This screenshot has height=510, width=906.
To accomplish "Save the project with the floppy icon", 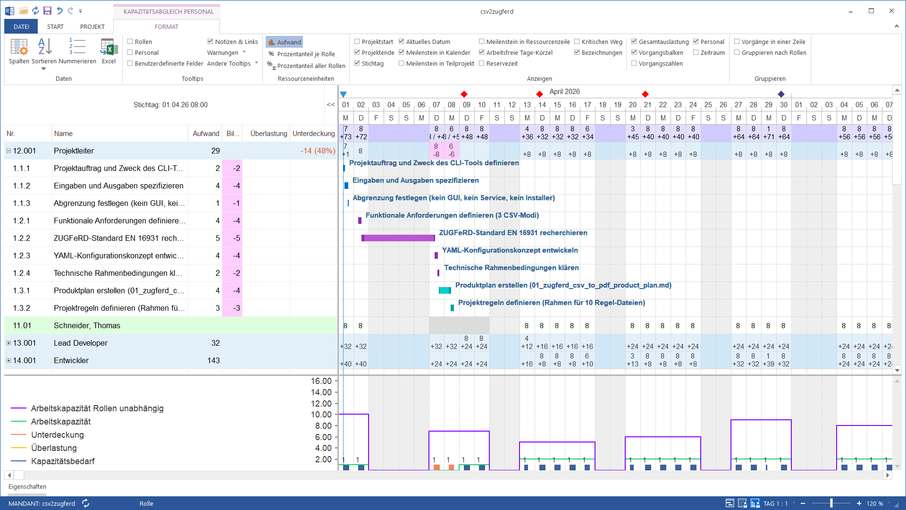I will click(x=47, y=11).
